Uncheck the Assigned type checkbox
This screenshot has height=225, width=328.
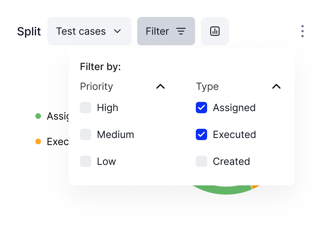pos(201,108)
